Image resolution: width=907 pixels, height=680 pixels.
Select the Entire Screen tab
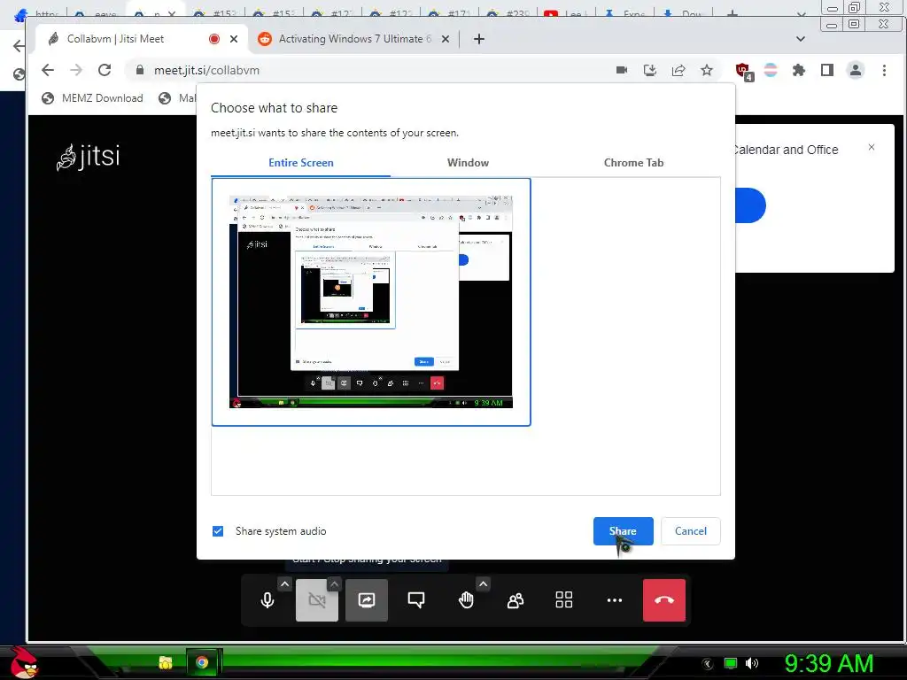pyautogui.click(x=301, y=163)
